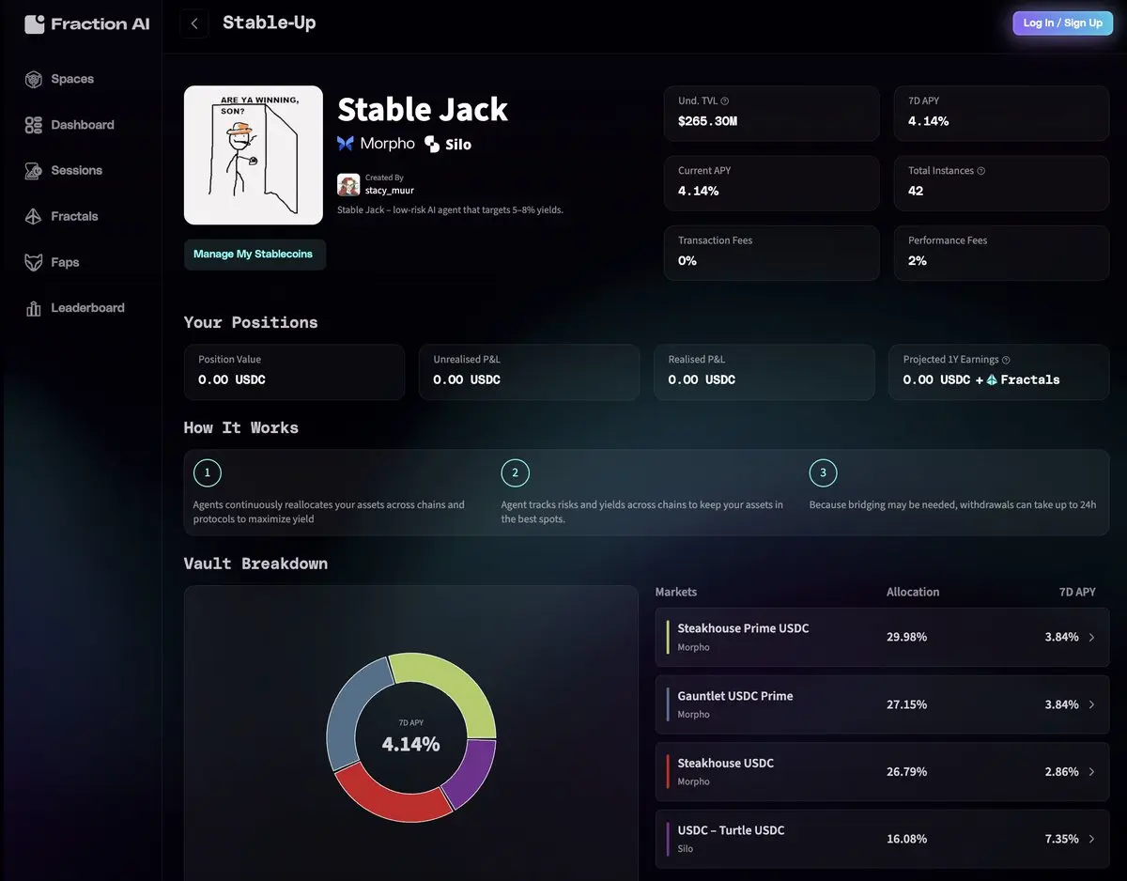The height and width of the screenshot is (881, 1127).
Task: Click the 2.86% 7D APY value
Action: [1061, 772]
